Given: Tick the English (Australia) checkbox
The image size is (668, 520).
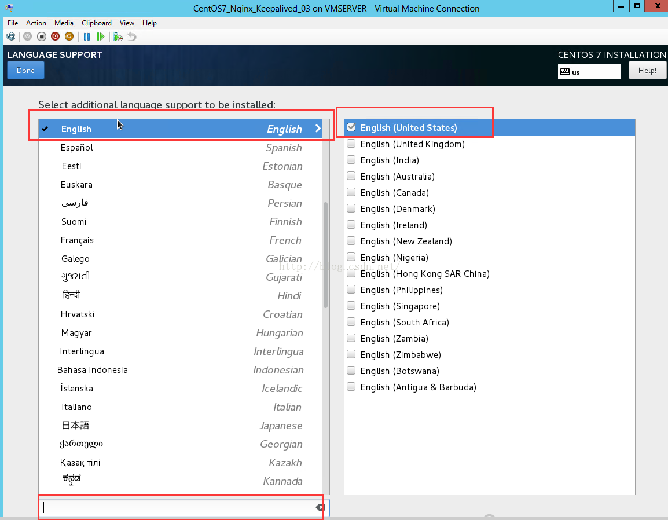Looking at the screenshot, I should coord(351,175).
